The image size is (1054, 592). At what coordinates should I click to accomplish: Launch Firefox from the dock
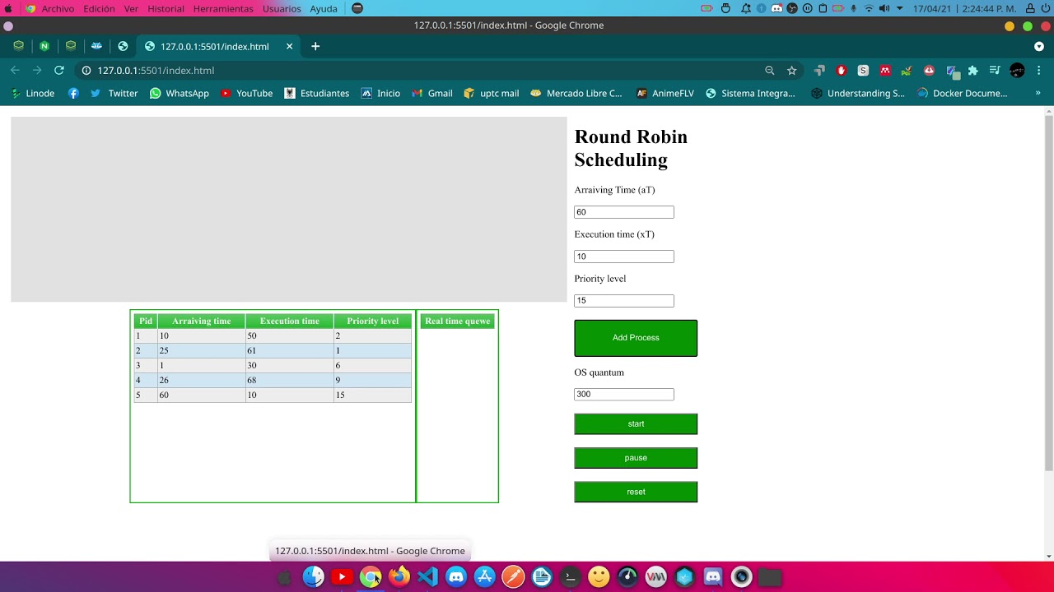(x=399, y=577)
